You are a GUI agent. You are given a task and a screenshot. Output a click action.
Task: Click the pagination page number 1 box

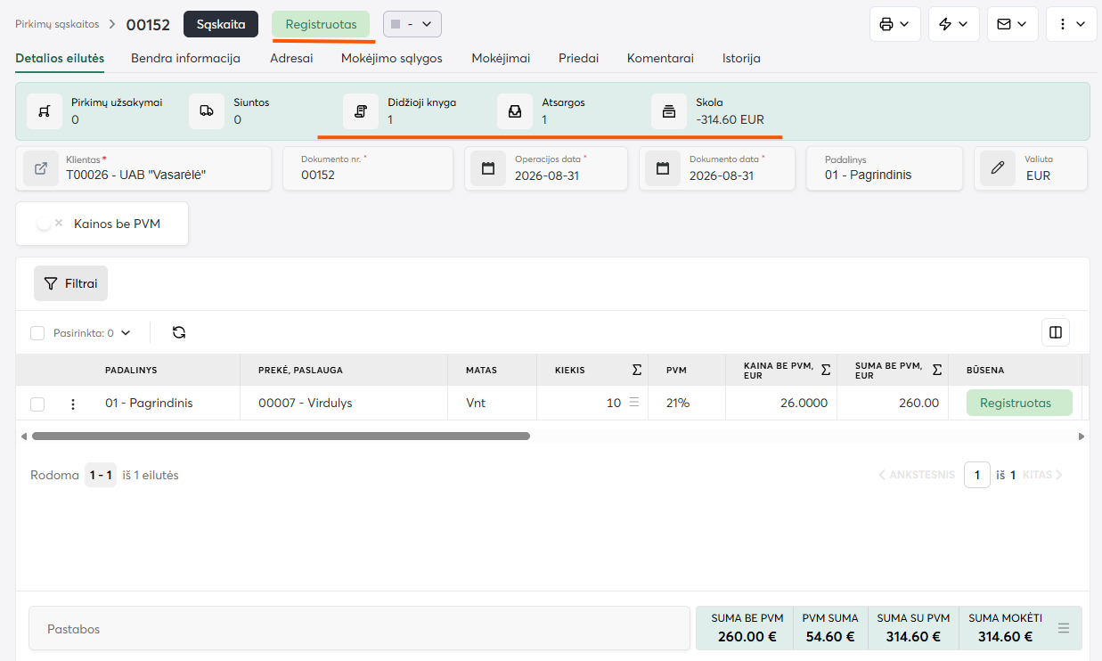pos(977,476)
